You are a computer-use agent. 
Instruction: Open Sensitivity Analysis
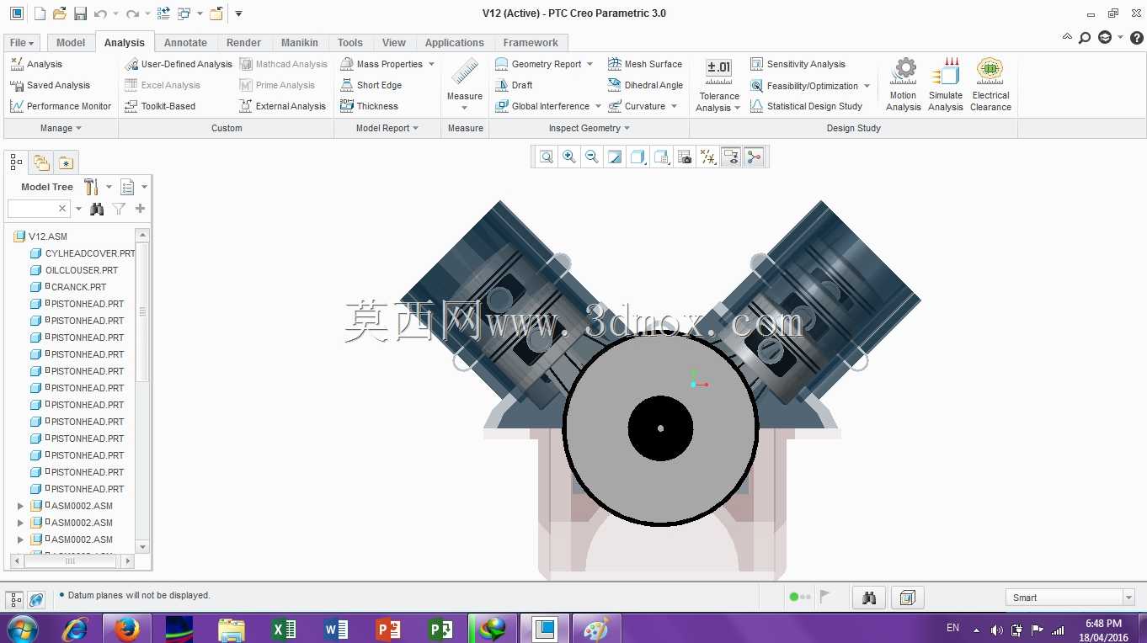click(798, 64)
